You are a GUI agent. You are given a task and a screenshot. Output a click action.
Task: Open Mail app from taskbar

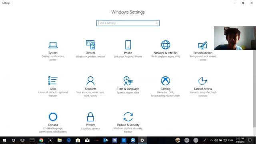coord(87,140)
